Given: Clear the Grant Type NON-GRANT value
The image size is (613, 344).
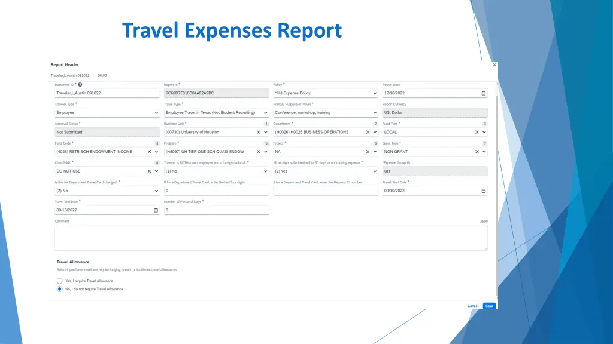Looking at the screenshot, I should tap(477, 152).
